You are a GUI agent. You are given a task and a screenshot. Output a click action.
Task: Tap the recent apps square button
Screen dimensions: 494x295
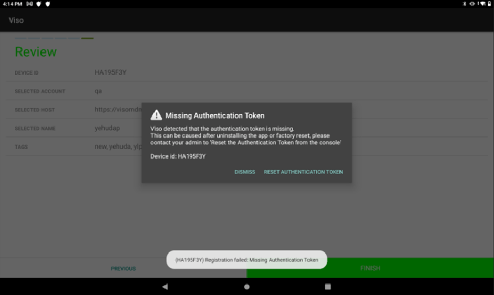pyautogui.click(x=328, y=287)
